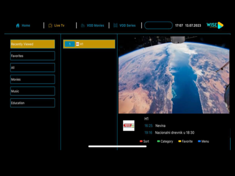This screenshot has width=235, height=176.
Task: Click the WISE play logo
Action: click(215, 25)
